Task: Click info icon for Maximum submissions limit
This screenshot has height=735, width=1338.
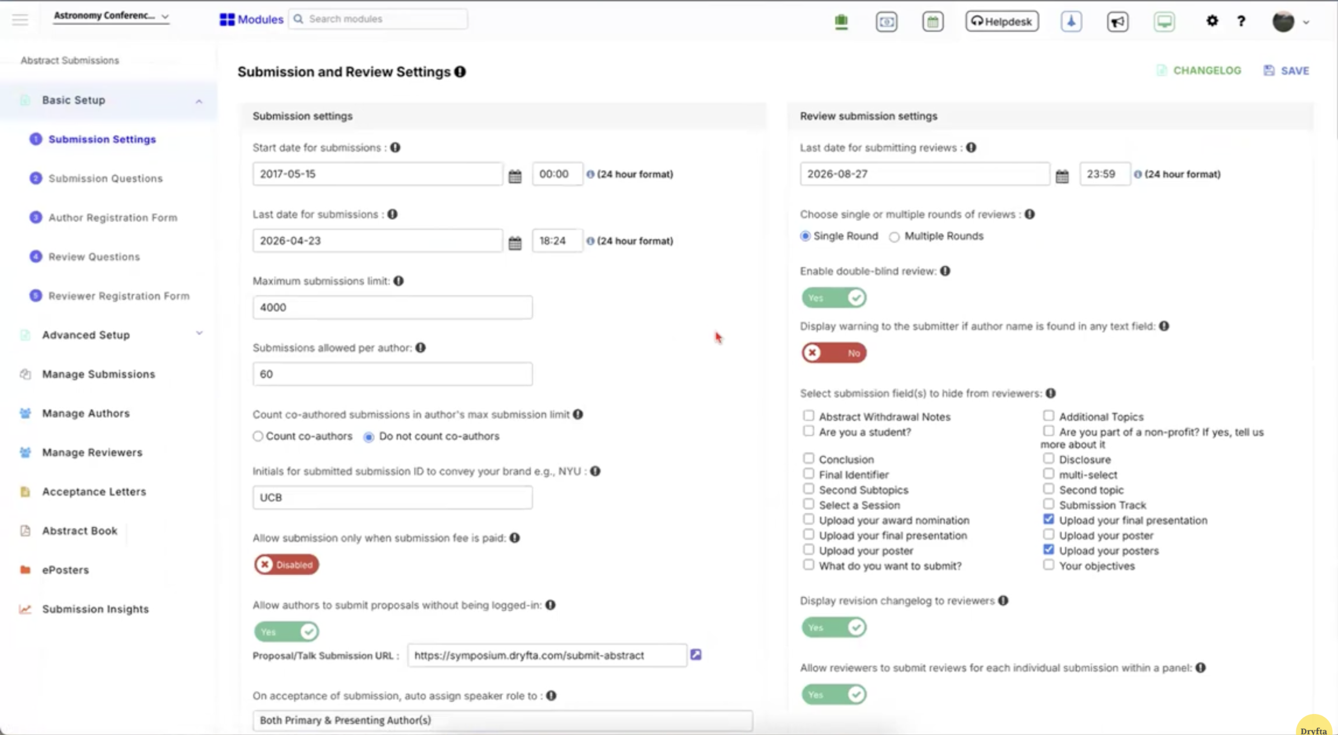Action: tap(399, 281)
